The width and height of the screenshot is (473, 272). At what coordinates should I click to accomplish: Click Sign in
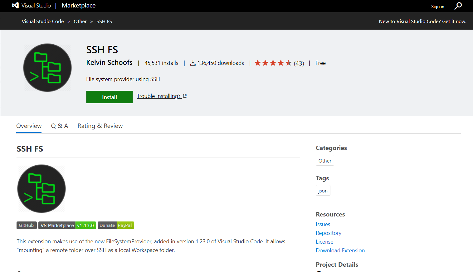coord(437,7)
